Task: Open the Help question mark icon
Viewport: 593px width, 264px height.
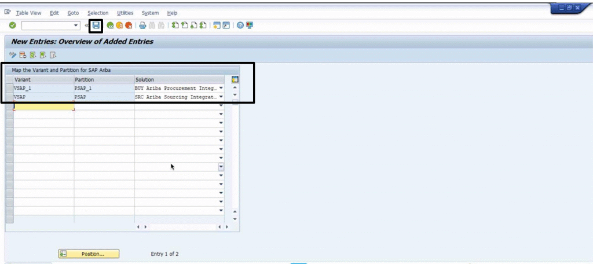Action: click(240, 25)
